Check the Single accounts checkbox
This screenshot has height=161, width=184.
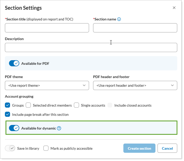(x=77, y=105)
